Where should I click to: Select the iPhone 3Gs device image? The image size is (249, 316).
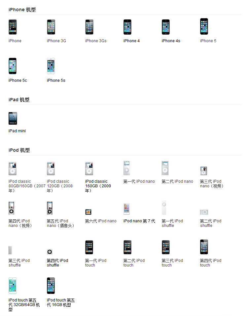click(x=89, y=27)
